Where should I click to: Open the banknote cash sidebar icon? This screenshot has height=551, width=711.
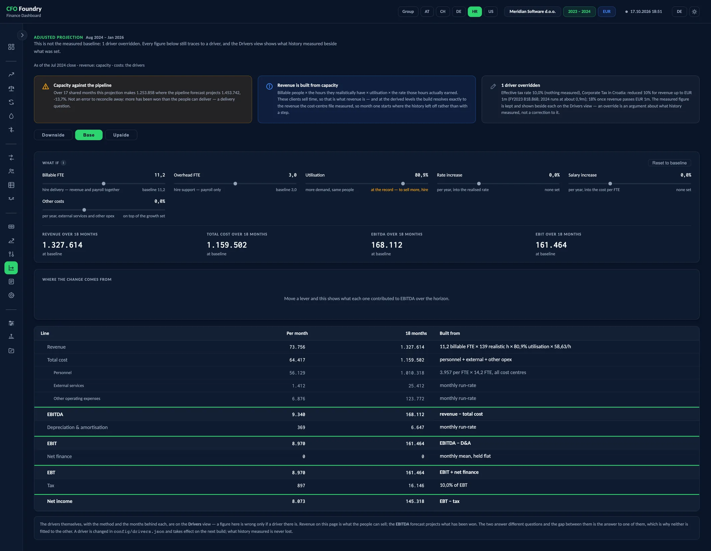pyautogui.click(x=11, y=227)
